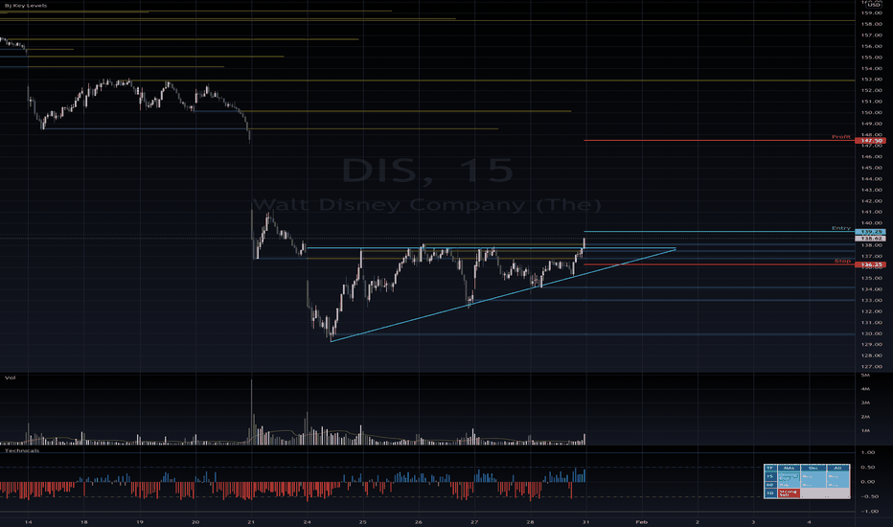Select the red Stop price tag 136.25
The image size is (893, 527).
point(871,264)
